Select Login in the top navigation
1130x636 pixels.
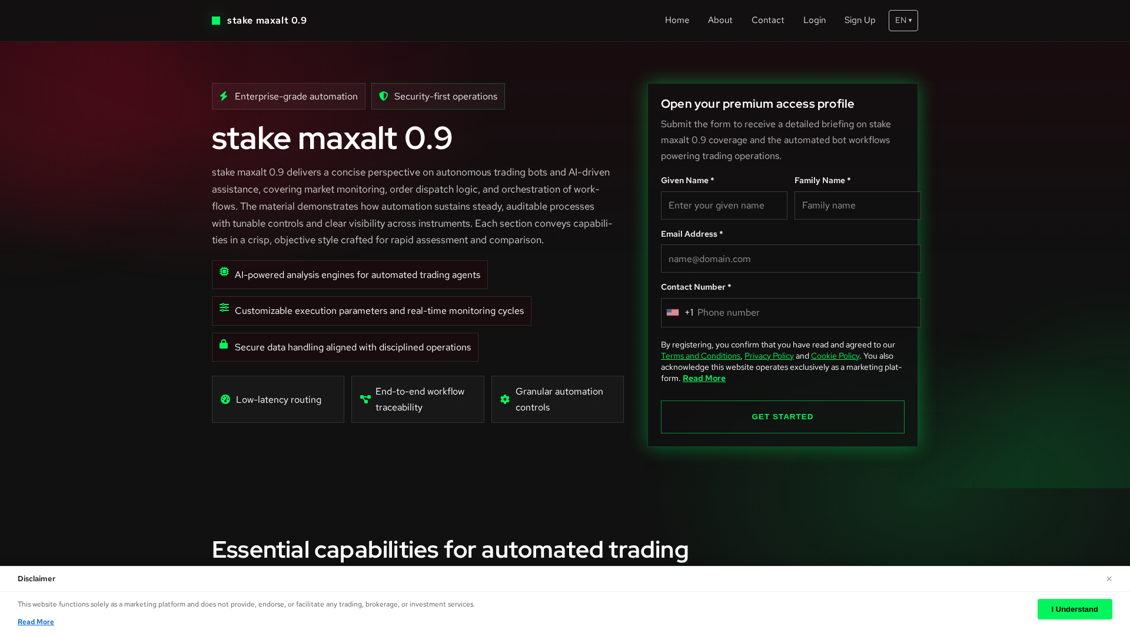(815, 20)
